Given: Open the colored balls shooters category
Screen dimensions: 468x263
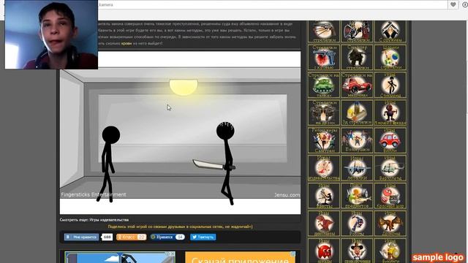Looking at the screenshot, I should [390, 58].
